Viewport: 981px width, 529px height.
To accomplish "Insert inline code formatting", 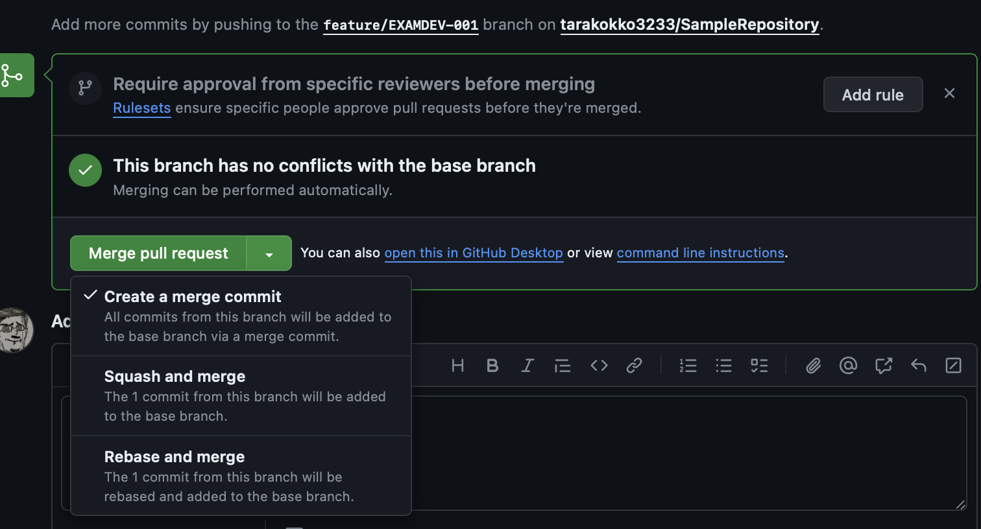I will click(x=599, y=365).
